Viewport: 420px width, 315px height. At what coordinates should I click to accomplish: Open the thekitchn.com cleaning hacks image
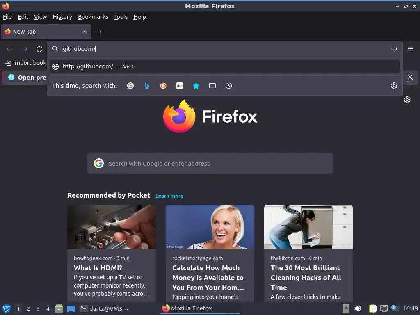(308, 227)
